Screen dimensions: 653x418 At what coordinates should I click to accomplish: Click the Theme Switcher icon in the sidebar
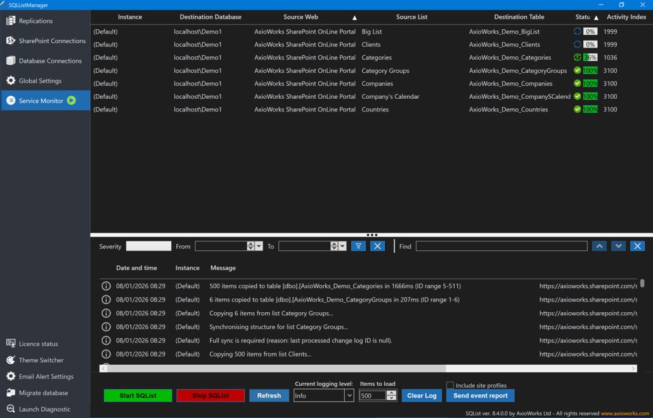point(11,360)
